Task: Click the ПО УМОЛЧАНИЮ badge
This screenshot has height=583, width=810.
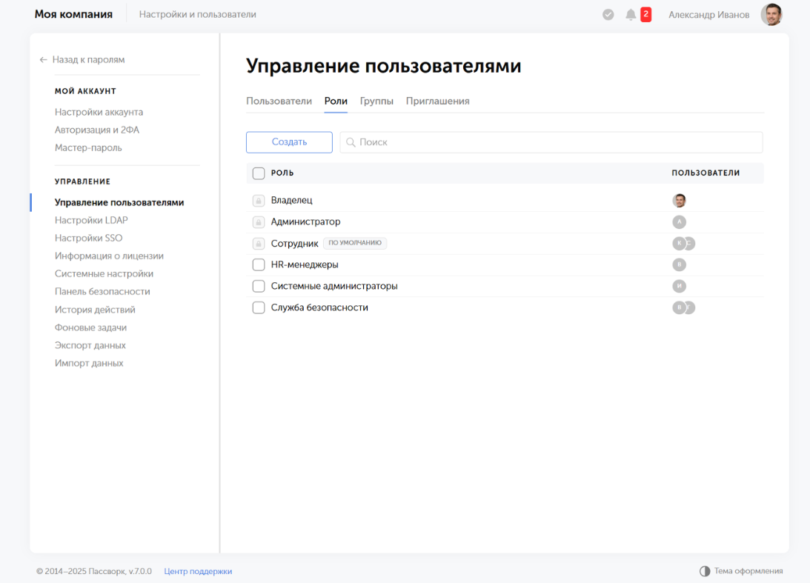Action: point(355,243)
